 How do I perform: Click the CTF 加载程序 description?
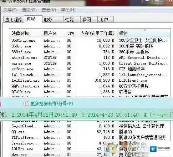(x=132, y=69)
